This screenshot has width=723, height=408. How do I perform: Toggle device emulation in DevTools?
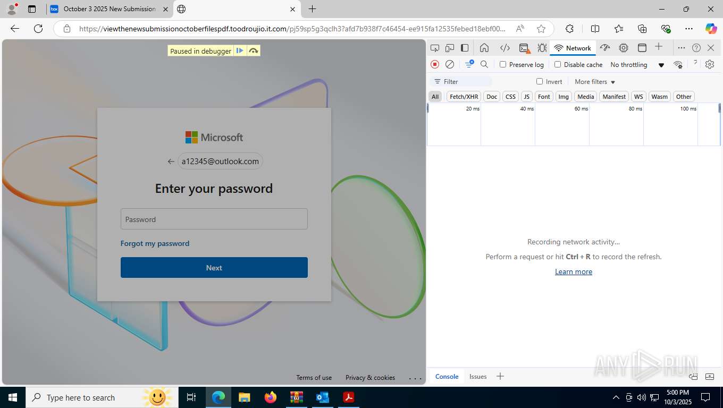point(450,48)
